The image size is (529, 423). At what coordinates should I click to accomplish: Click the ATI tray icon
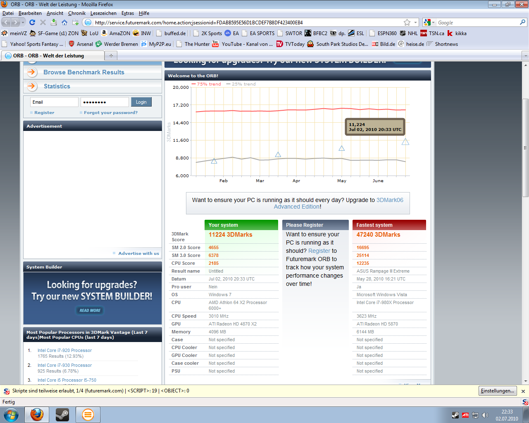pos(465,415)
